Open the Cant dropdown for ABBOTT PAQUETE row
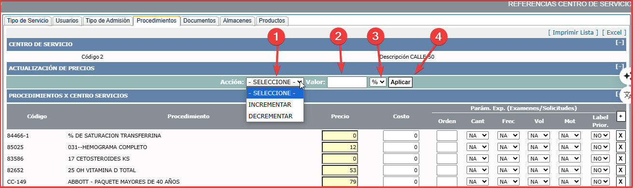The height and width of the screenshot is (188, 633). point(478,182)
